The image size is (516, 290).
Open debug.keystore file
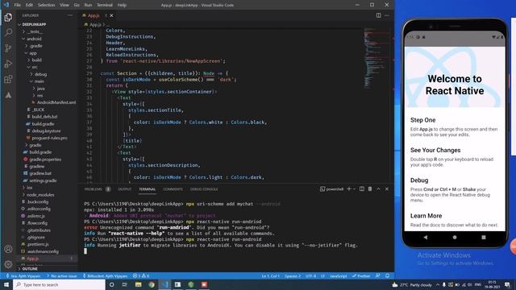(47, 130)
